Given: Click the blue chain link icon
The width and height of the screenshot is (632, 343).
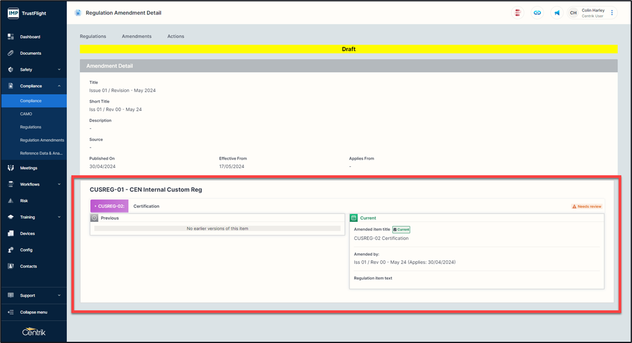Looking at the screenshot, I should pyautogui.click(x=537, y=13).
